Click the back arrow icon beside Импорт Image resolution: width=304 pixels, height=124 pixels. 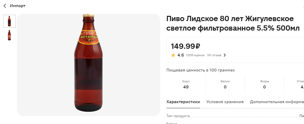(5, 6)
